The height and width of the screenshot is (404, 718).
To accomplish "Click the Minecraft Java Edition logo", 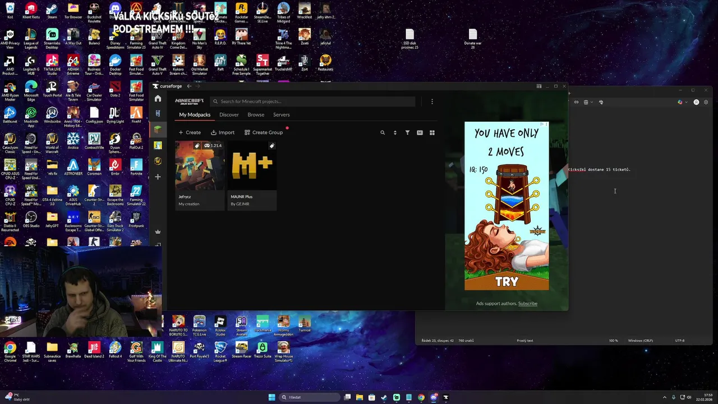I will click(189, 102).
